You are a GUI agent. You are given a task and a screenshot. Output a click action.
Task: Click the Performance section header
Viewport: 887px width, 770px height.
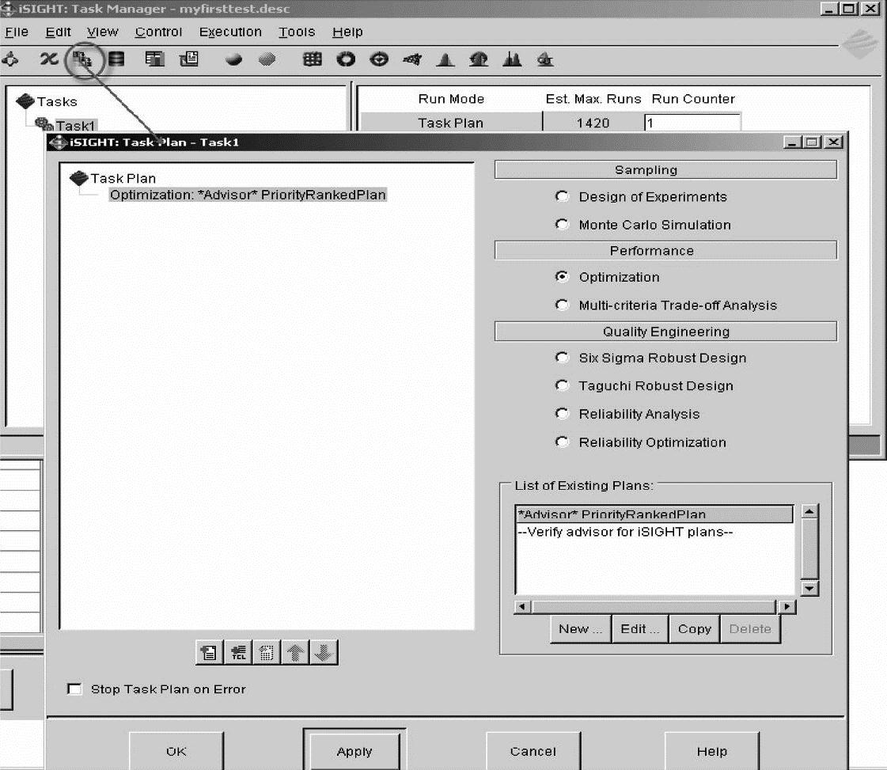(x=665, y=251)
